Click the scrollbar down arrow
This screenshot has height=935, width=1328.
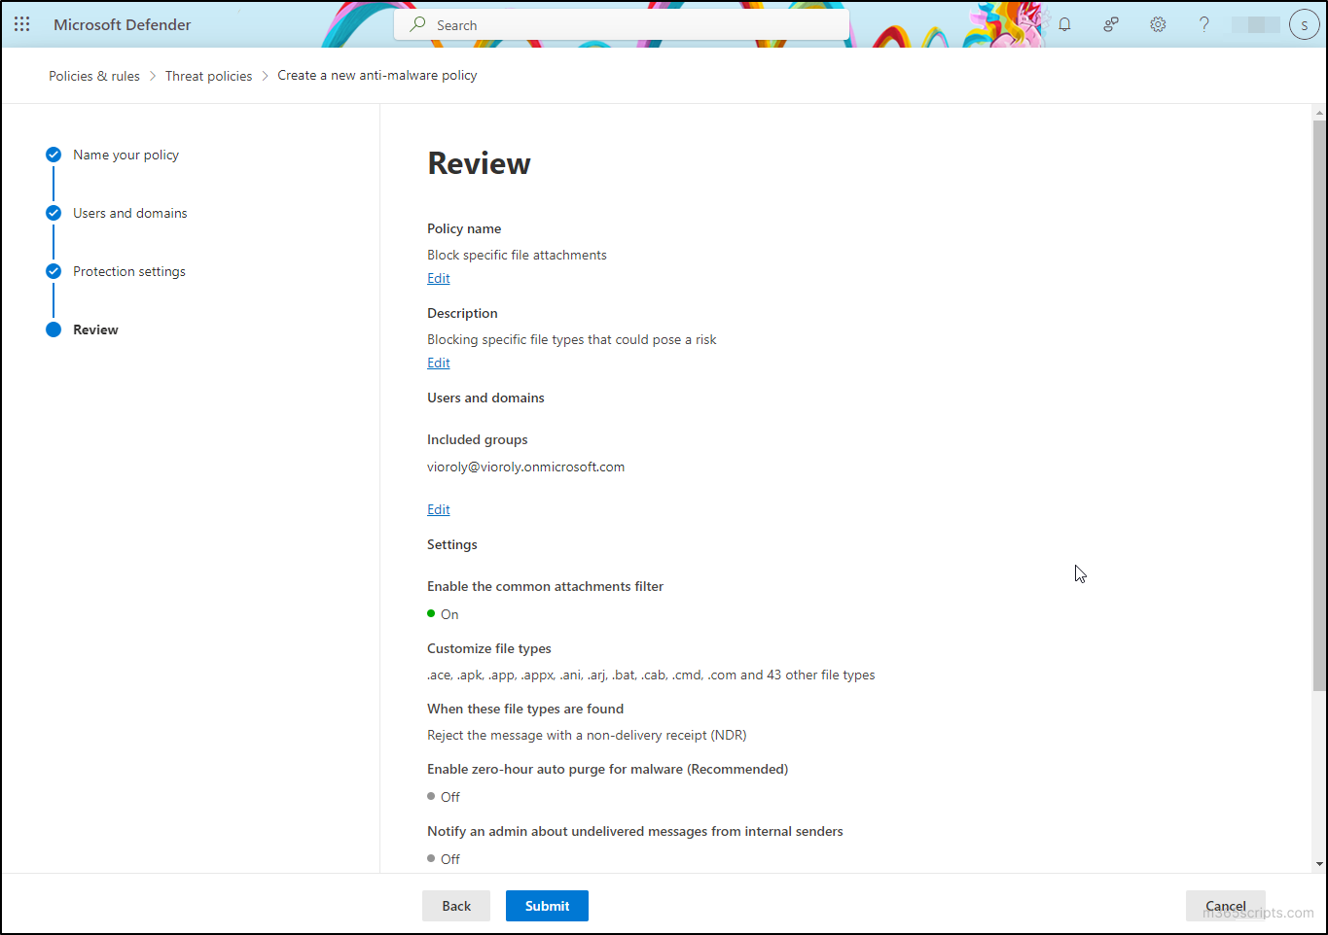click(1319, 863)
